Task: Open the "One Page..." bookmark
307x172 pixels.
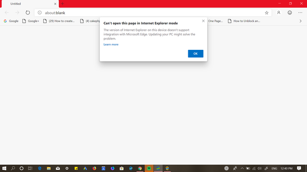Action: (215, 21)
